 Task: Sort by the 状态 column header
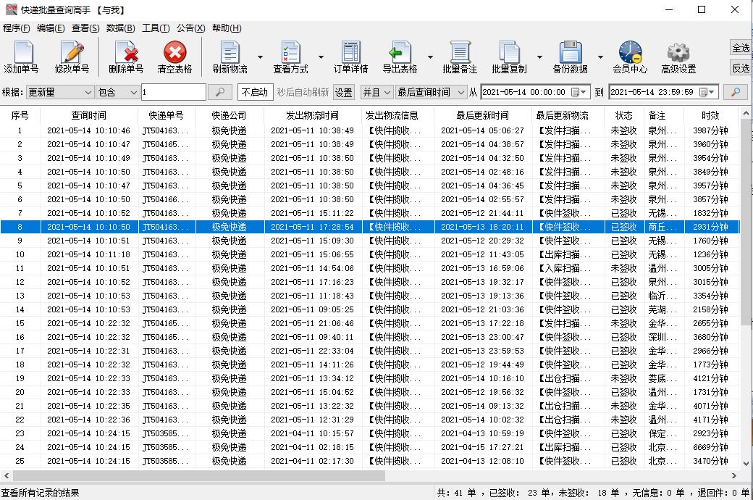[624, 115]
